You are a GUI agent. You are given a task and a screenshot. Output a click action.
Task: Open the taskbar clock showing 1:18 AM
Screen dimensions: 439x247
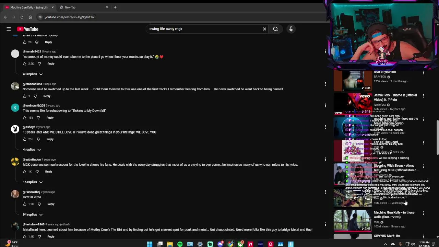coord(424,244)
